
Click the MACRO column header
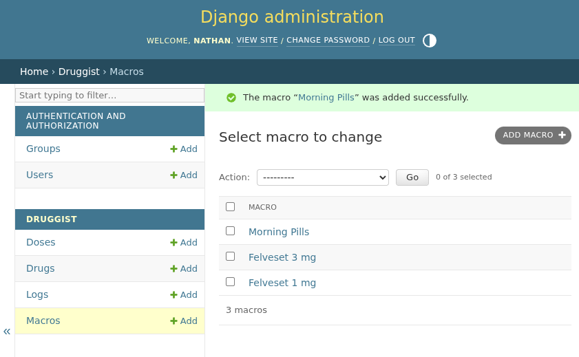tap(262, 207)
